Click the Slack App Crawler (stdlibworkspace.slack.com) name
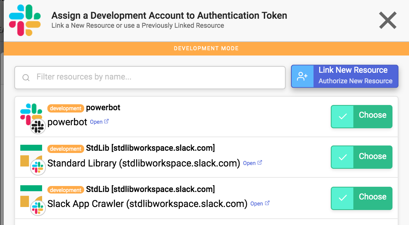Viewport: 409px width, 225px height. coord(147,204)
